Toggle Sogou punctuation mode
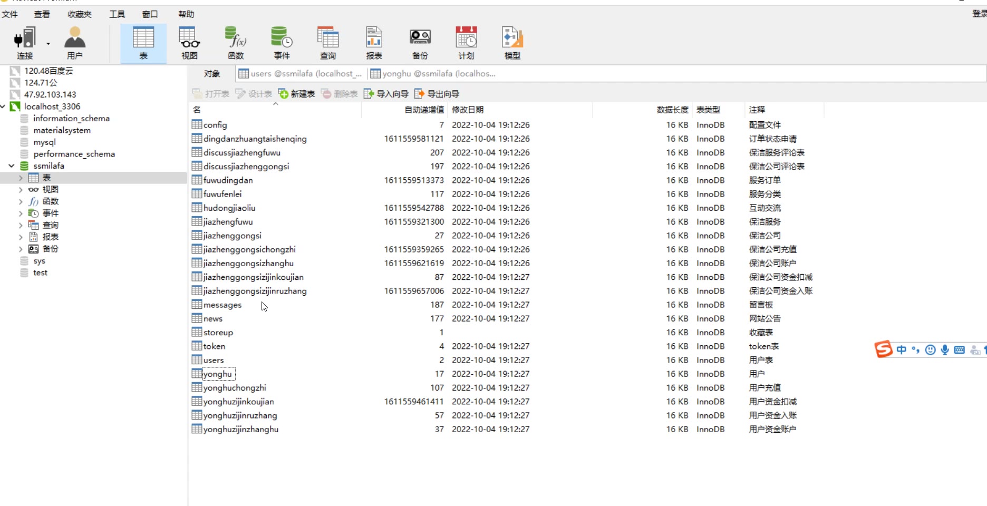This screenshot has height=506, width=987. 916,349
